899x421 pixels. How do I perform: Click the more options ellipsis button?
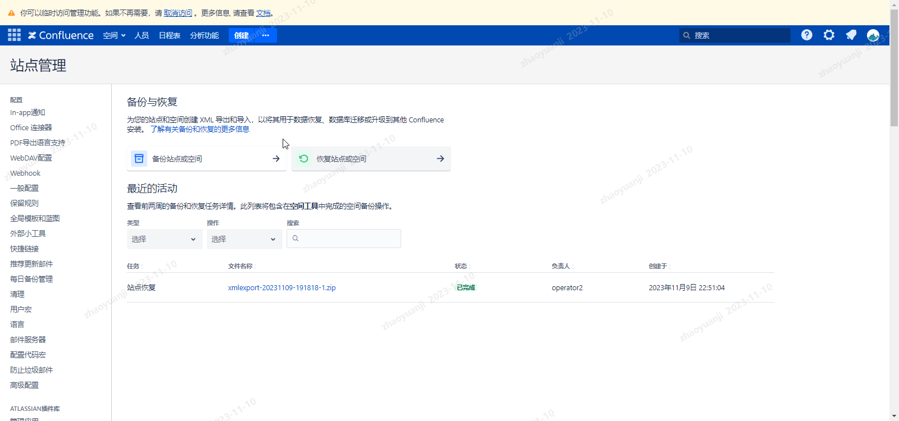(266, 35)
